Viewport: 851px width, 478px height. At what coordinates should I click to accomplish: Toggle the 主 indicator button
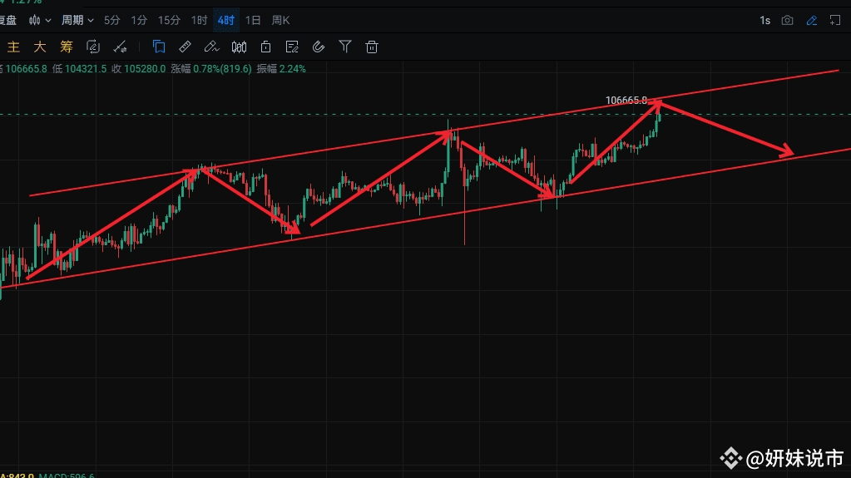[x=13, y=47]
